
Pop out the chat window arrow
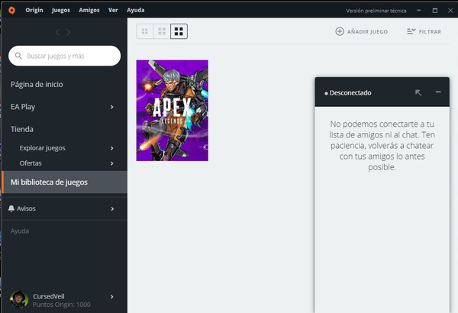tap(418, 92)
